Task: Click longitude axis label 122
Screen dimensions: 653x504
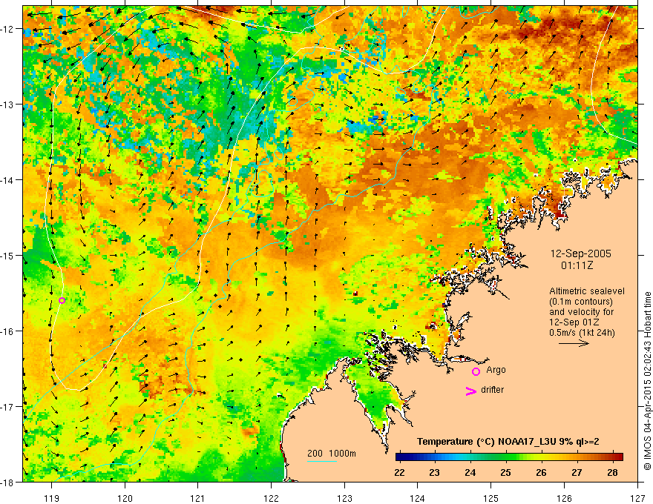Action: (271, 498)
